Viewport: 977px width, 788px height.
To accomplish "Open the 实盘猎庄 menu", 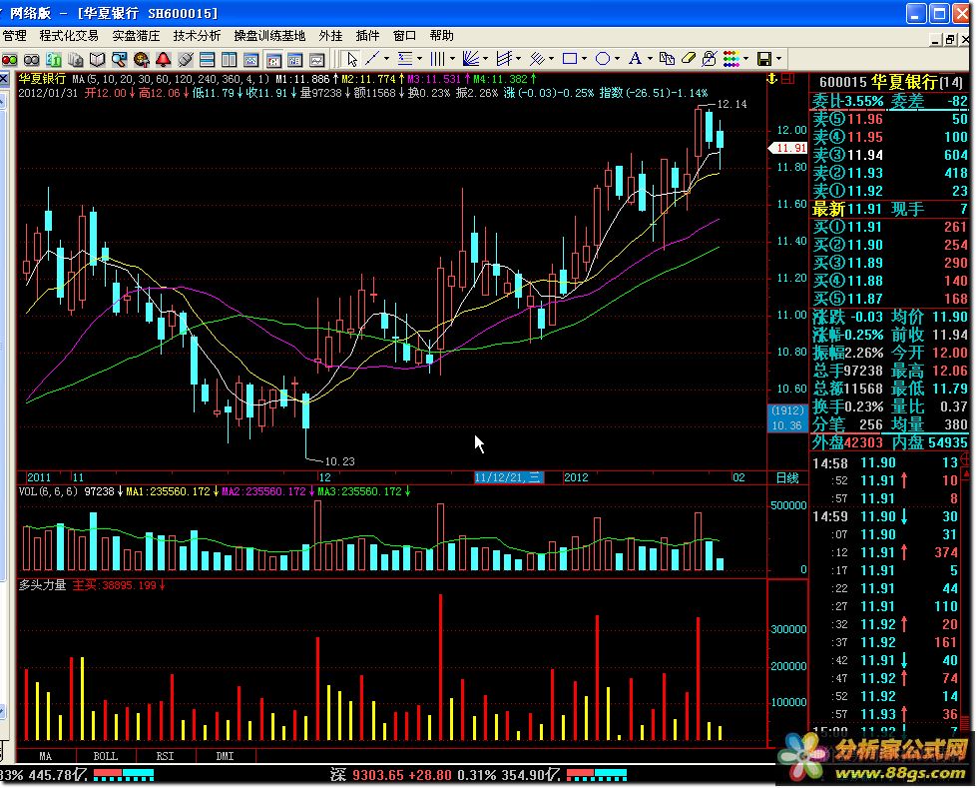I will (136, 36).
